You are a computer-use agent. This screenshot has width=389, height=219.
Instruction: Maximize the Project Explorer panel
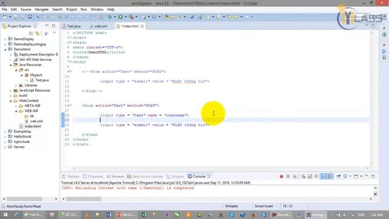tap(53, 26)
